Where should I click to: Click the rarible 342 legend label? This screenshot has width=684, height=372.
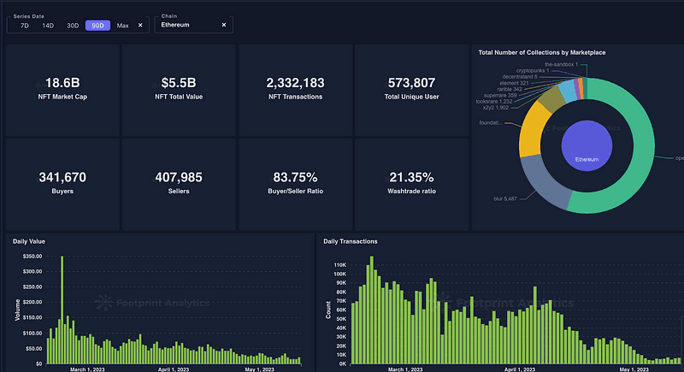click(510, 90)
